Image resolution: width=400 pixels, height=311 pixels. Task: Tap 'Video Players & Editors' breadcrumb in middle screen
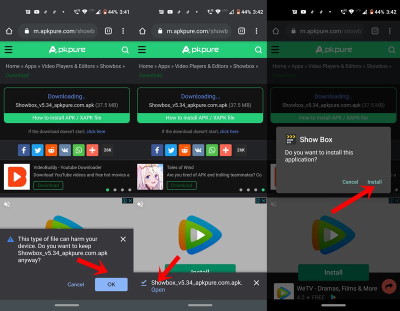pos(201,66)
